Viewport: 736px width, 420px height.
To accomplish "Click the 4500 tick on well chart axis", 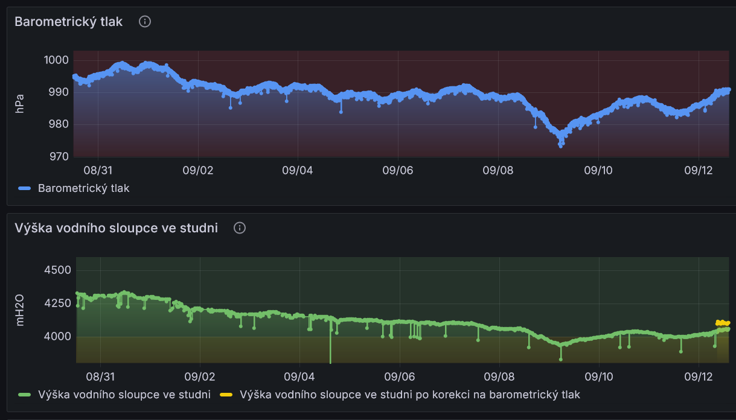I will [59, 270].
